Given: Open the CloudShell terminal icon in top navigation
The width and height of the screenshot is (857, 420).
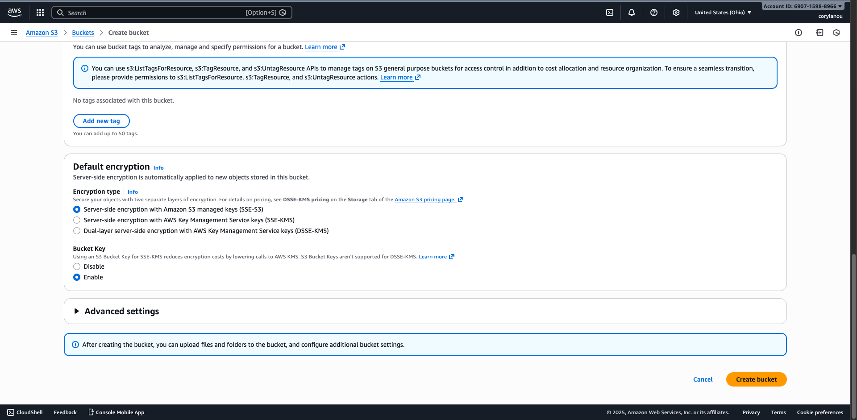Looking at the screenshot, I should 610,12.
